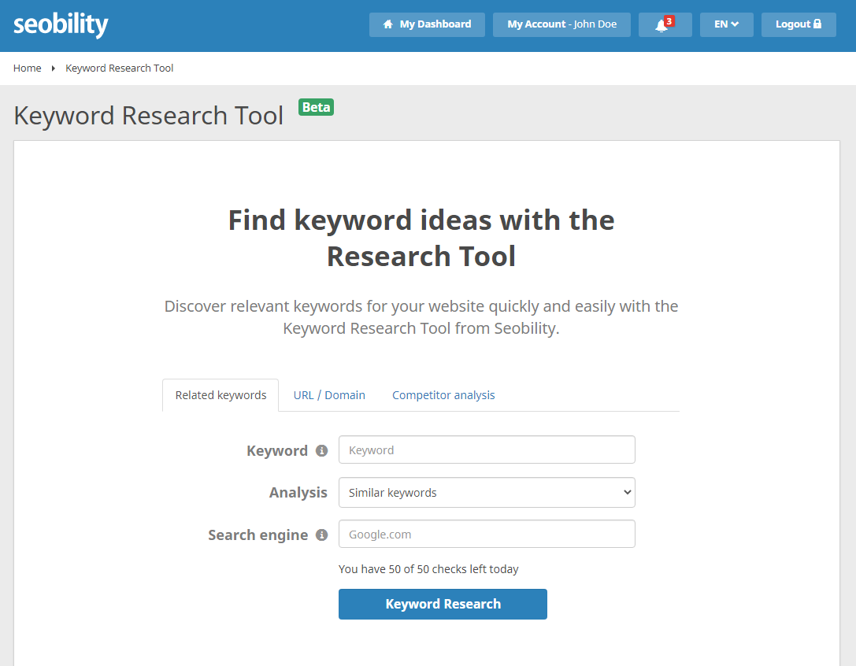This screenshot has height=666, width=856.
Task: Open the Analysis dropdown showing Similar keywords
Action: 486,492
